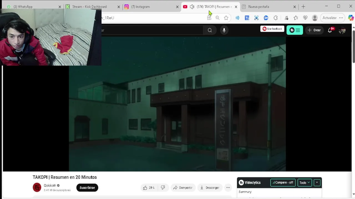Close the Instagram tab
This screenshot has height=199, width=355.
(x=177, y=7)
